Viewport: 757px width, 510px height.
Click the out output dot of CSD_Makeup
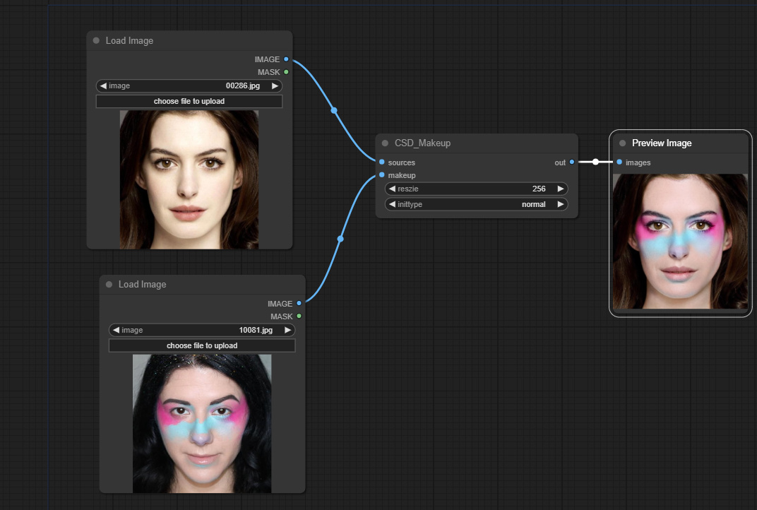(x=572, y=162)
